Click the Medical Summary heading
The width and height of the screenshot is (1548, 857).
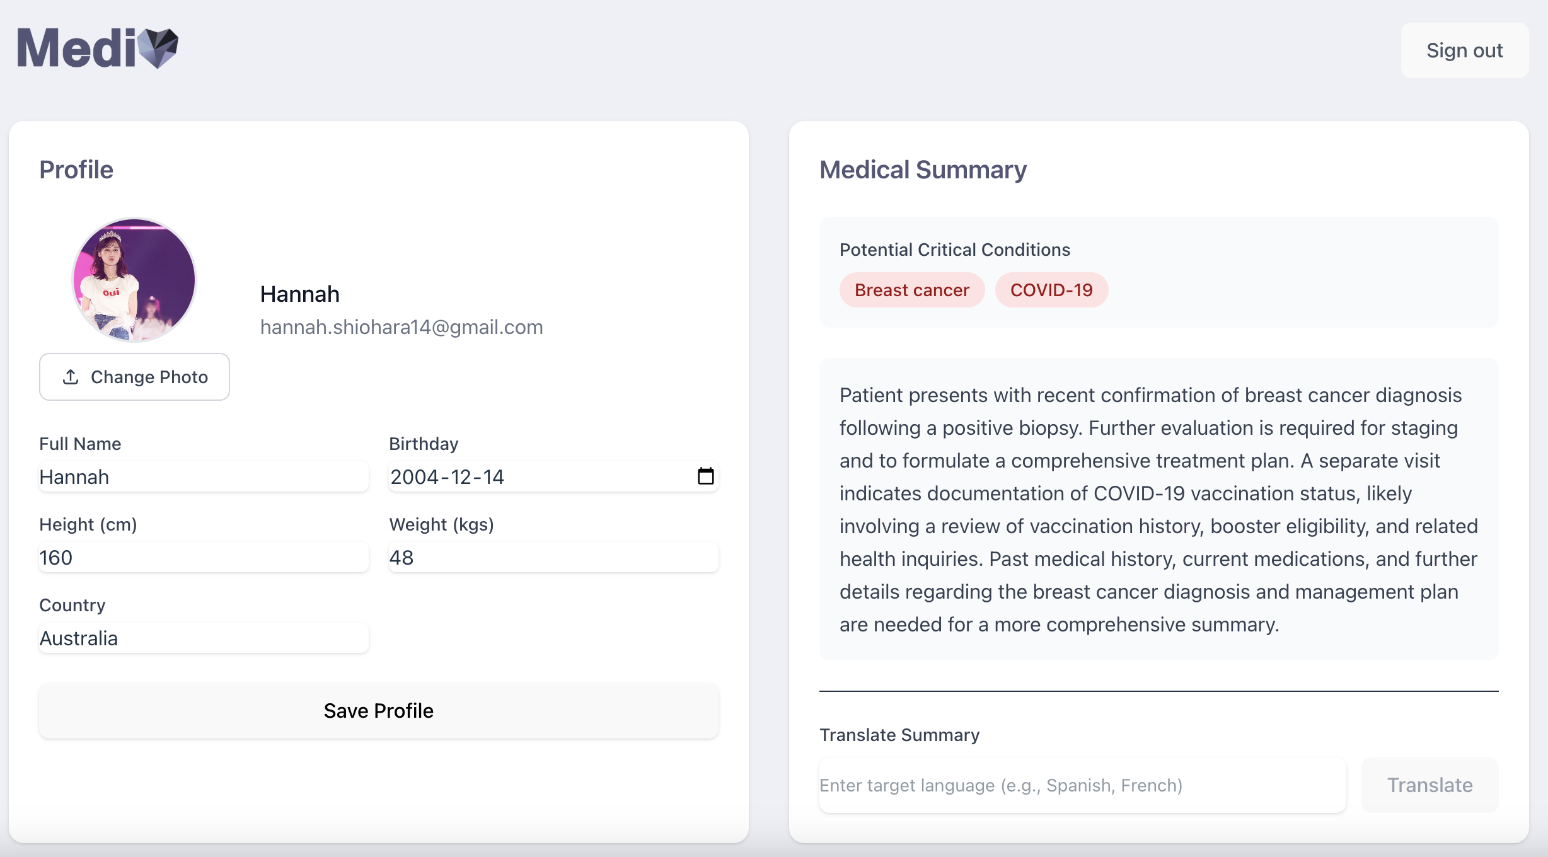[x=923, y=170]
